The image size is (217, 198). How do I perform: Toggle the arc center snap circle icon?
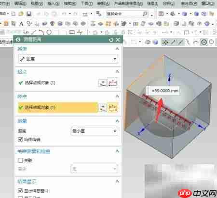[x=204, y=42]
